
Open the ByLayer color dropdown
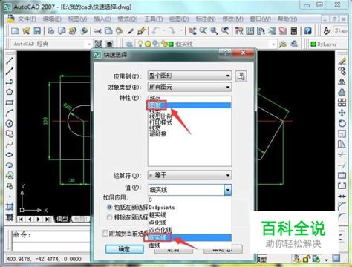coord(330,44)
